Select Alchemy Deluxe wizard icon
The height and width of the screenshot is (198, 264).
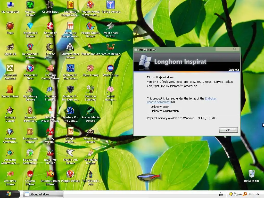10,114
